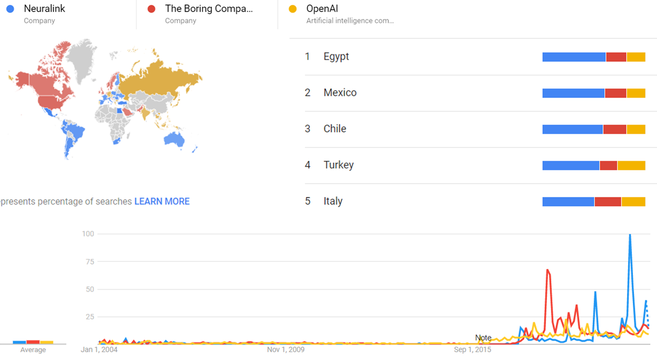This screenshot has height=360, width=657.
Task: Click the red Boring Company legend dot
Action: click(151, 9)
